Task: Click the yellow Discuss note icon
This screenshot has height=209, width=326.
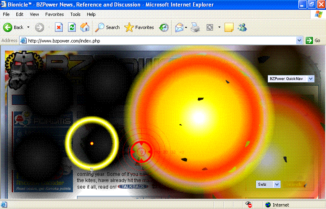Action: [229, 27]
